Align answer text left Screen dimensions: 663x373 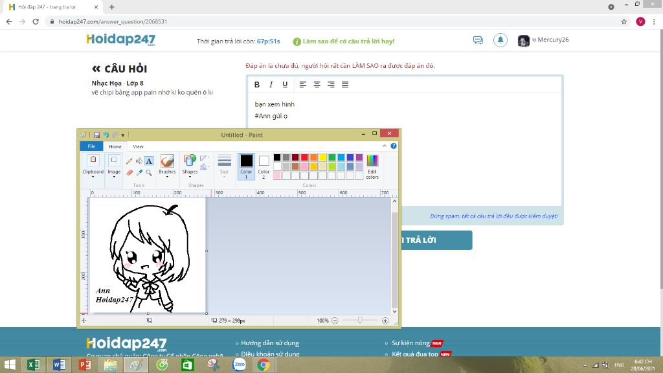click(x=303, y=85)
